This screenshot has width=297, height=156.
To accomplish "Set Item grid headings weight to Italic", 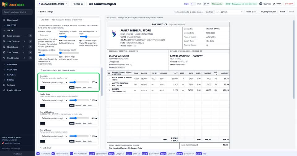I will click(x=90, y=123).
